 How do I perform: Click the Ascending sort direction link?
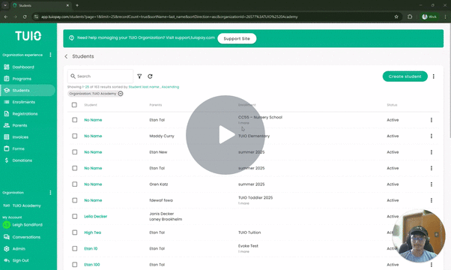[170, 87]
